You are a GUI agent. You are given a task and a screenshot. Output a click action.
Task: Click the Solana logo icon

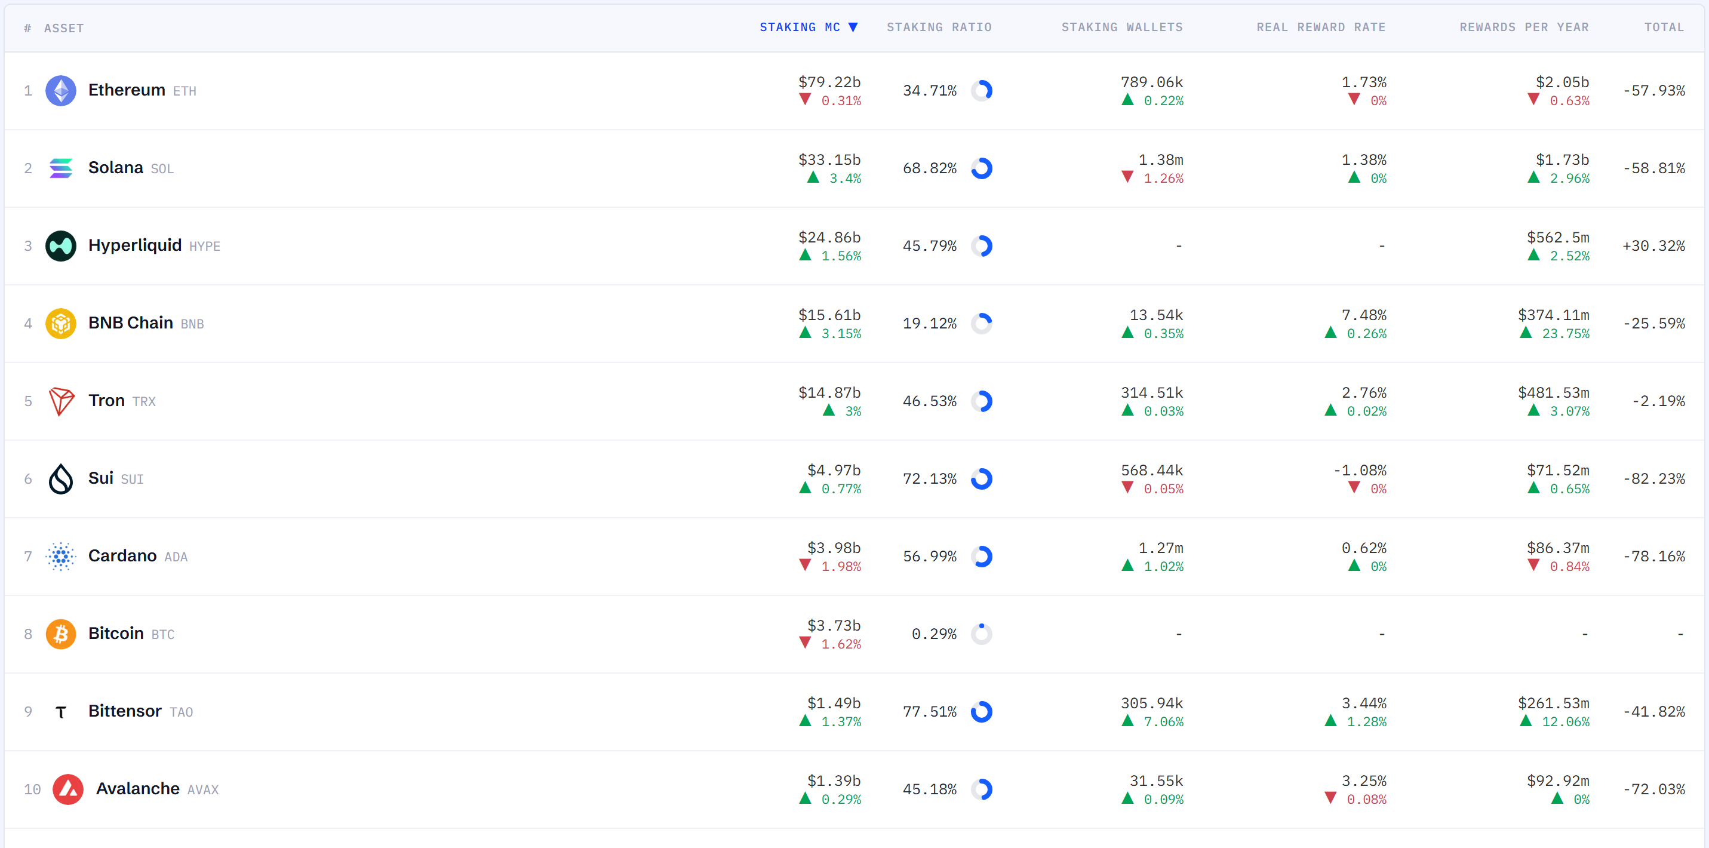(60, 168)
